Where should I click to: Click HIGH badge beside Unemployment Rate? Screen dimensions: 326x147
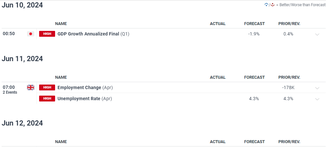[x=47, y=99]
